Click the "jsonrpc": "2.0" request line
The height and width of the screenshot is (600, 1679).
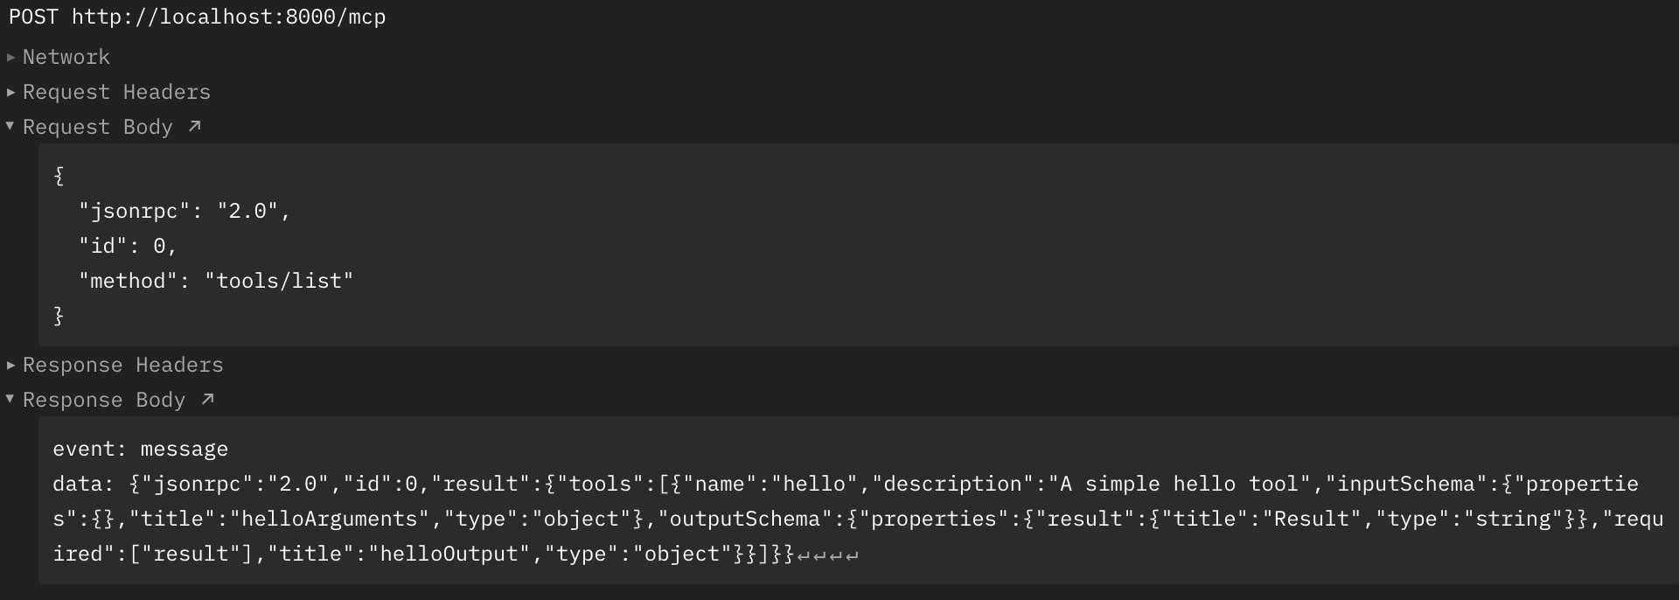pos(184,212)
